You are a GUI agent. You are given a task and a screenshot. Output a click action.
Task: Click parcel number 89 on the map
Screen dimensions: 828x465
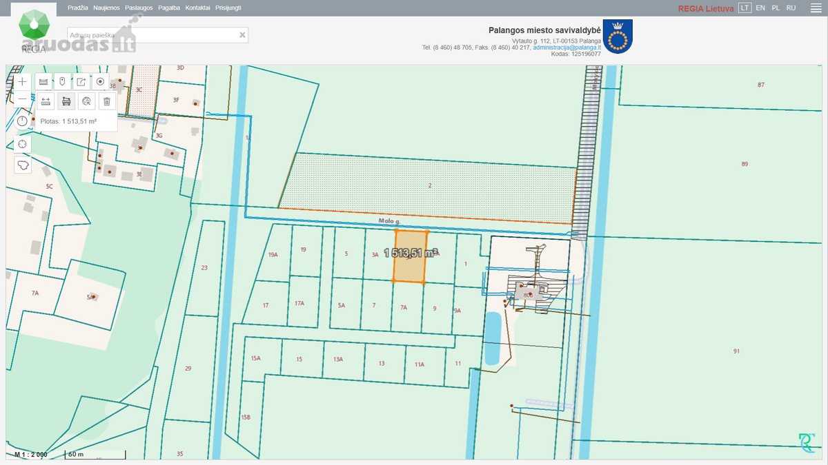pyautogui.click(x=745, y=164)
